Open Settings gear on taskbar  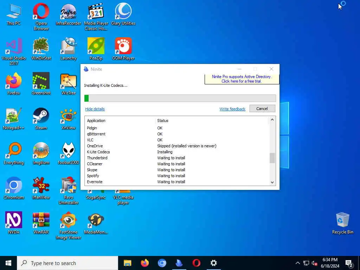213,263
